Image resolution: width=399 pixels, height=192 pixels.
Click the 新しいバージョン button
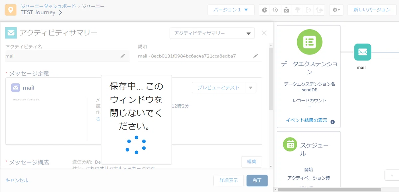(x=372, y=10)
